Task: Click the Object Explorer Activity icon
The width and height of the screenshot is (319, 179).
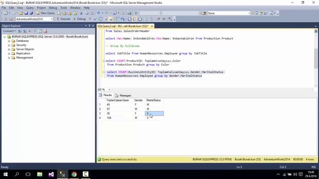Action: [x=45, y=31]
